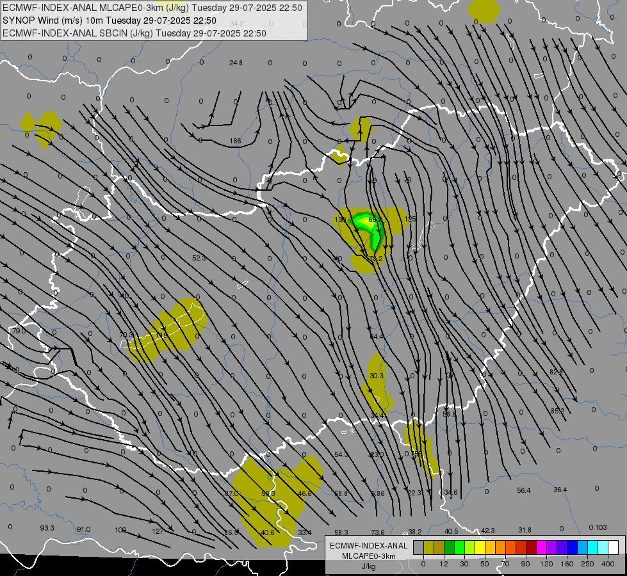Viewport: 627px width, 576px height.
Task: Click the map value "31.8"
Action: 525,530
